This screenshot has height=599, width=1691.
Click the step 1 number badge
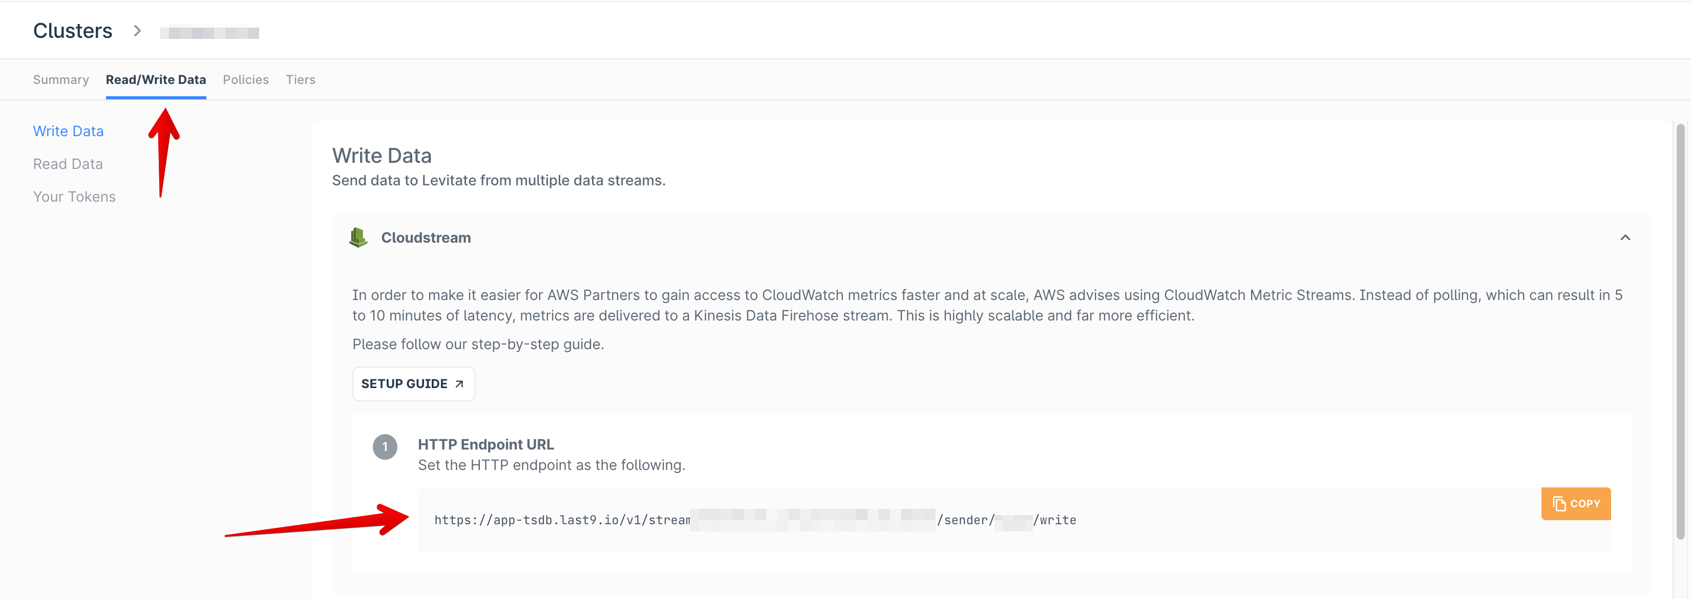click(x=385, y=447)
